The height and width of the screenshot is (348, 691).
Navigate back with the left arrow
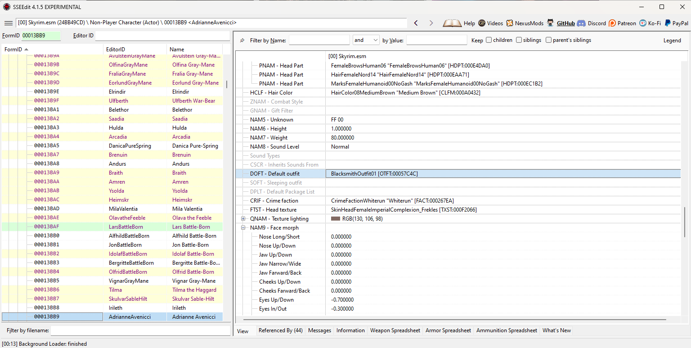416,23
